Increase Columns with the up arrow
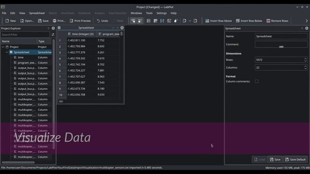 click(x=306, y=66)
